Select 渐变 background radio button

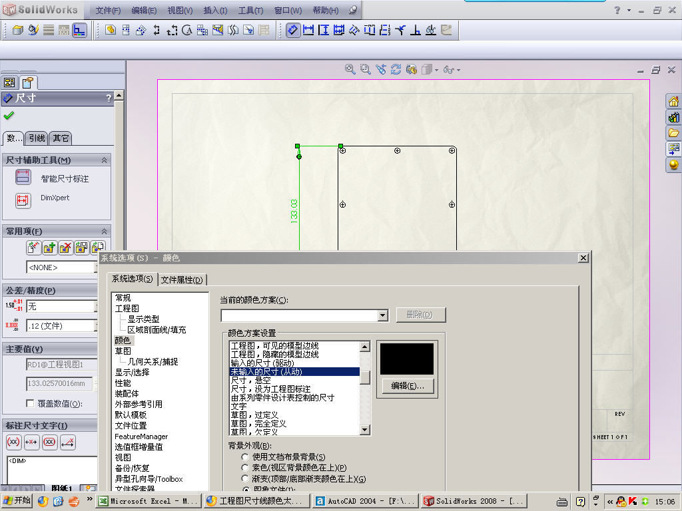click(245, 478)
